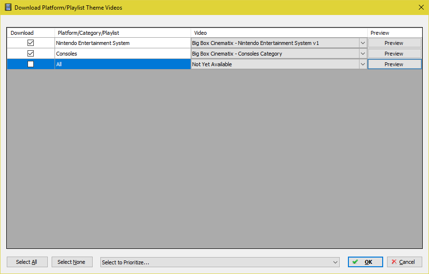Click the Select All button
Image resolution: width=429 pixels, height=274 pixels.
tap(27, 262)
